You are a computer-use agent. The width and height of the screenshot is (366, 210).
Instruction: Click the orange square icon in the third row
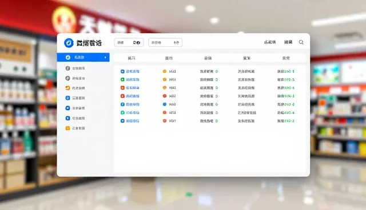(122, 88)
